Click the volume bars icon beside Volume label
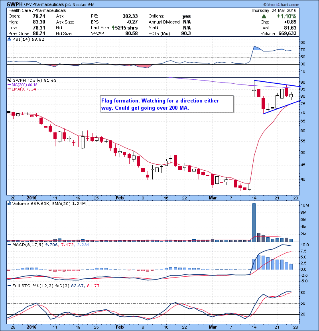Viewport: 319px width, 331px height. click(9, 203)
